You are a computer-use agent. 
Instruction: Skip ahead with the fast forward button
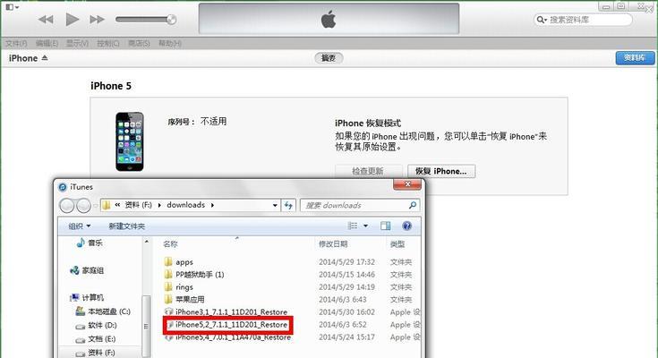(97, 20)
